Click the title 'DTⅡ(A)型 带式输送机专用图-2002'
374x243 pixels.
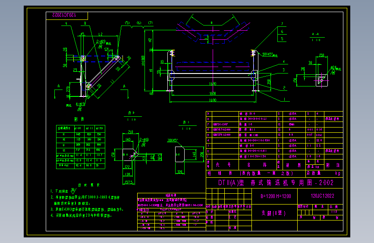[x=276, y=183]
